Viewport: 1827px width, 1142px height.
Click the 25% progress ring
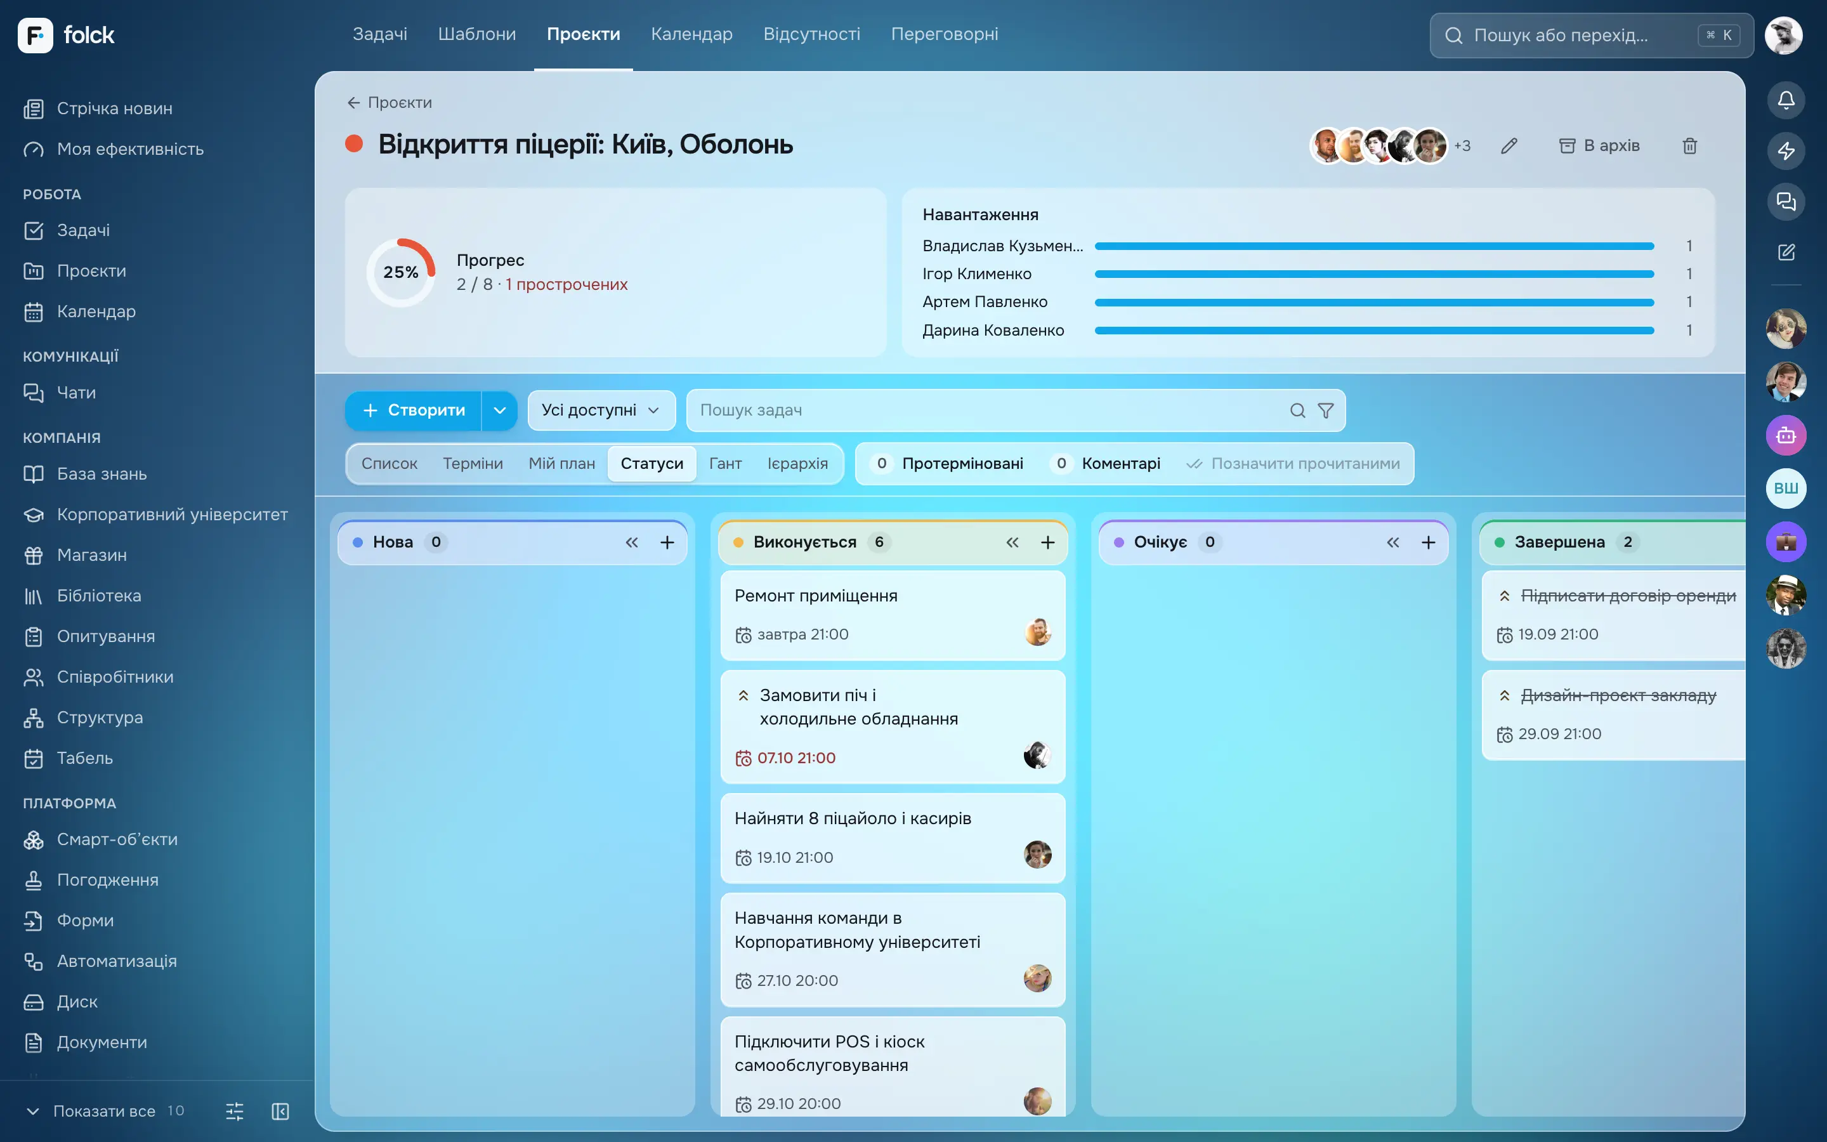point(400,272)
